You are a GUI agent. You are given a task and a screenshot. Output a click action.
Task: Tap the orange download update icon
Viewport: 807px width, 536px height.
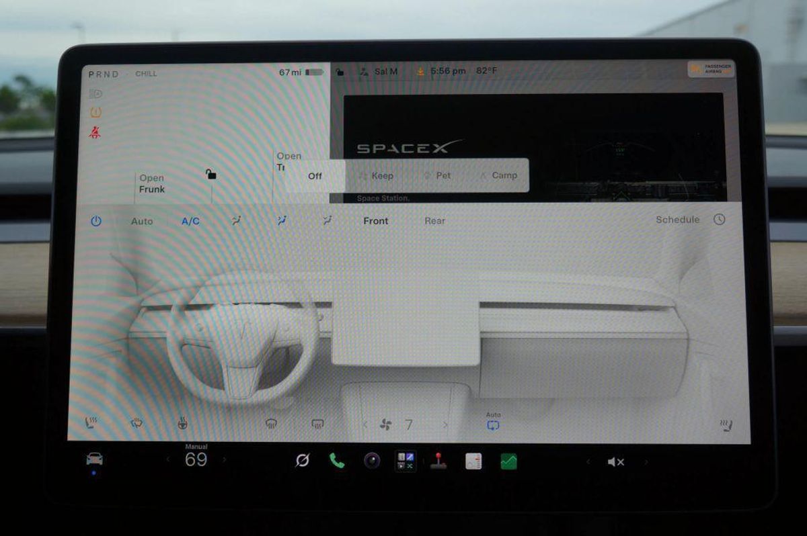[x=420, y=71]
